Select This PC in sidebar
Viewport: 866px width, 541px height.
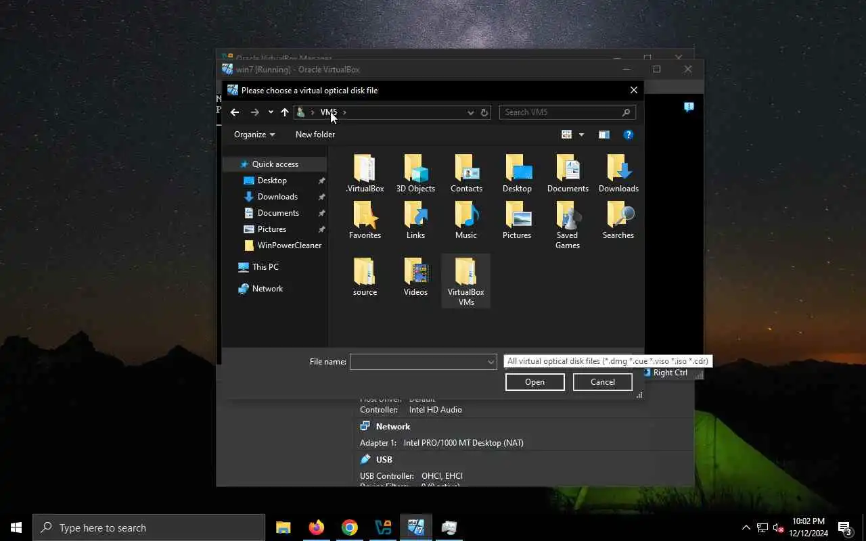pyautogui.click(x=265, y=267)
